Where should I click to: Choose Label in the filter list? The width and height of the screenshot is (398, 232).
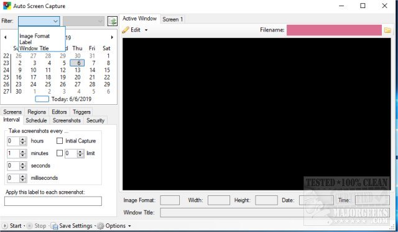coord(25,42)
